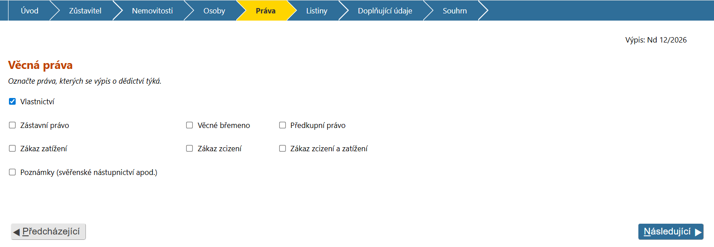Go to the Úvod step
The width and height of the screenshot is (714, 247).
(30, 11)
